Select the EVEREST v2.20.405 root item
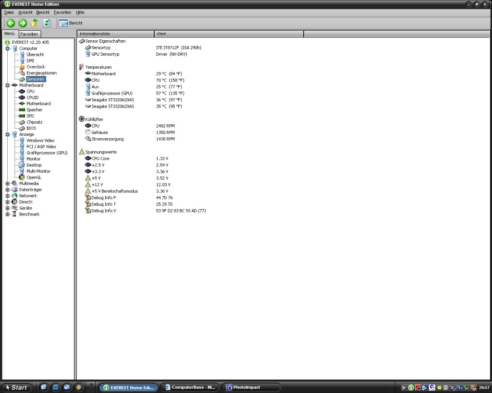 pos(27,42)
